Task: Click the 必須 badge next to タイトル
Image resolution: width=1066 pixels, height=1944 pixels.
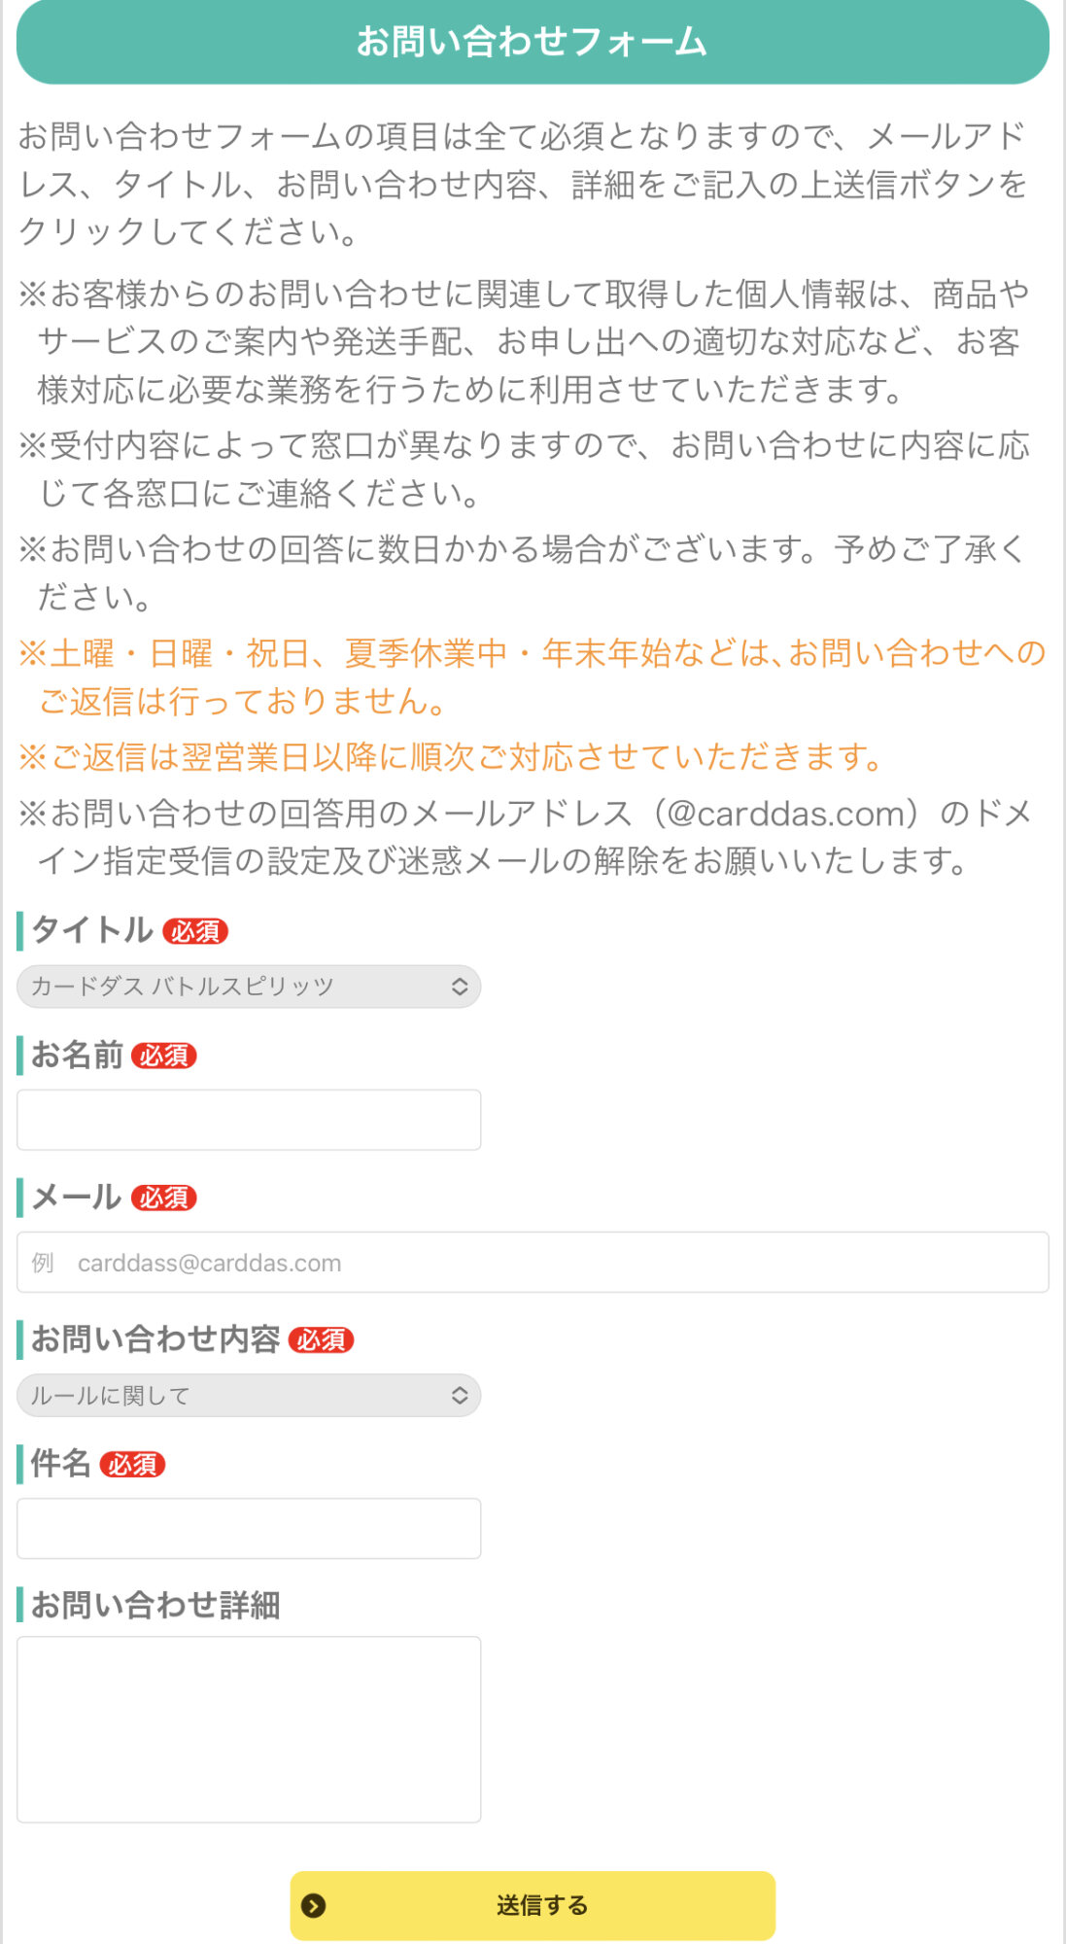Action: coord(195,931)
